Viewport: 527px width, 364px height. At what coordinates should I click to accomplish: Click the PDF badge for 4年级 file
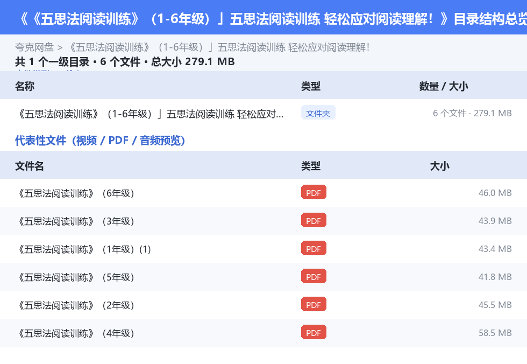[x=314, y=332]
